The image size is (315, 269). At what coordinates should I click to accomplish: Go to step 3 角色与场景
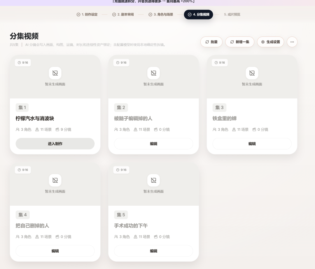[x=161, y=15]
